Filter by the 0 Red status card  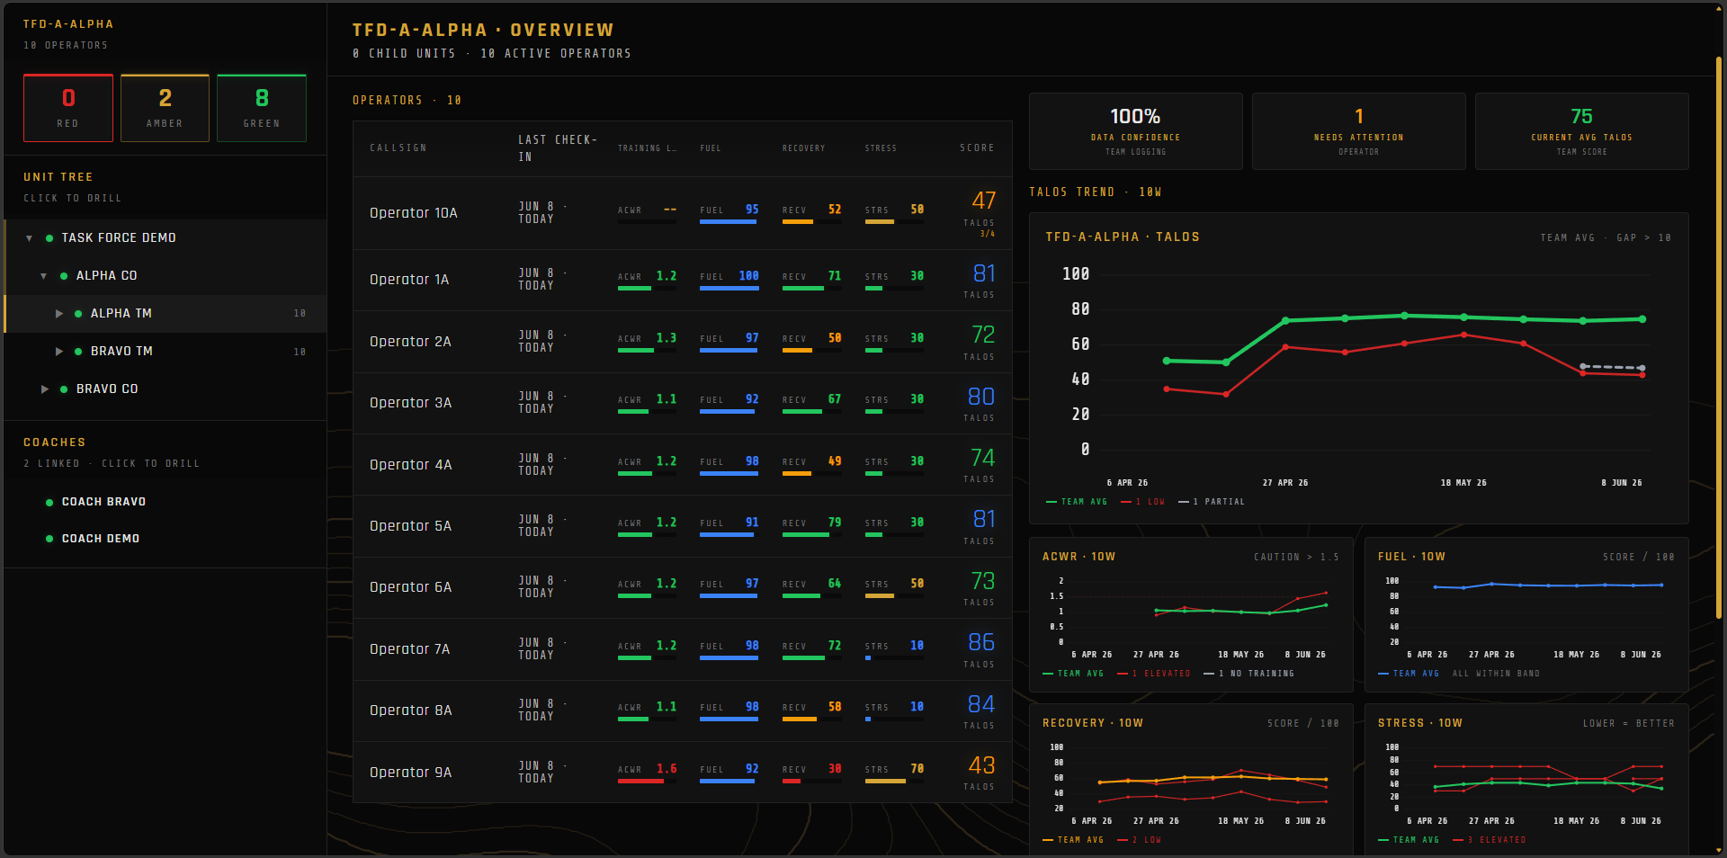pos(68,108)
